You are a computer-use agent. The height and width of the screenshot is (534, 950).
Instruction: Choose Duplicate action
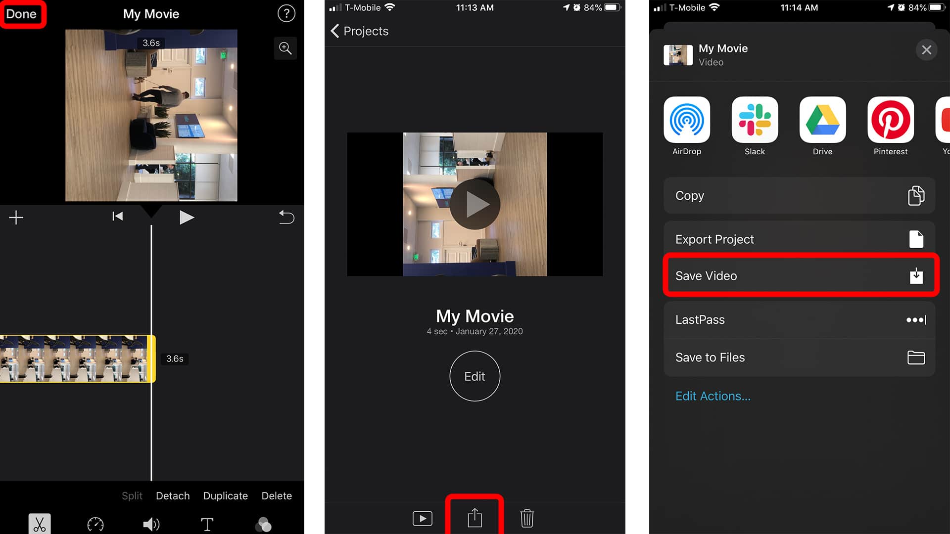click(225, 496)
